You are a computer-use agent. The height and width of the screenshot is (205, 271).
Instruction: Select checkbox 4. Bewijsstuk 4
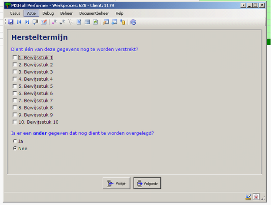tap(15, 79)
